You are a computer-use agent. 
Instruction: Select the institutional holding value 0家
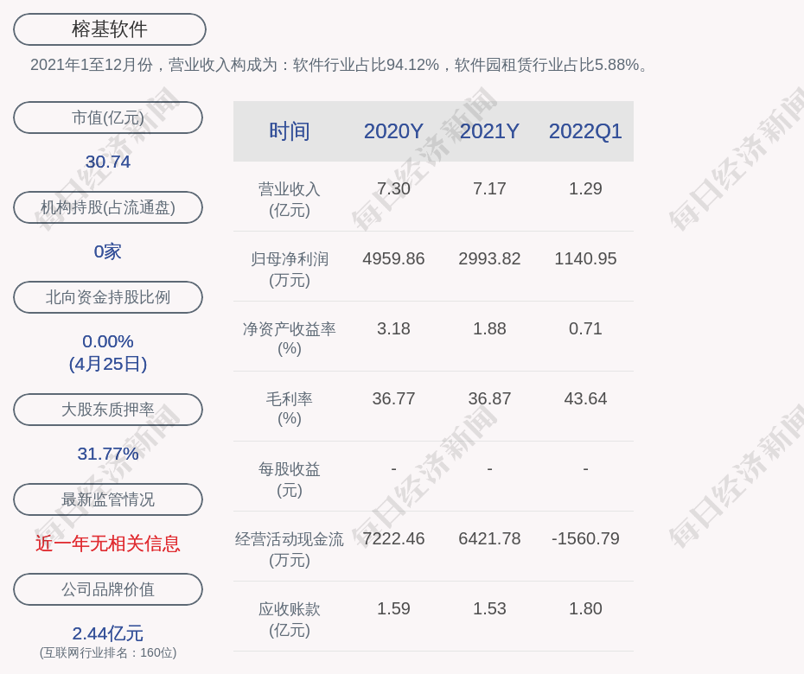[x=108, y=251]
